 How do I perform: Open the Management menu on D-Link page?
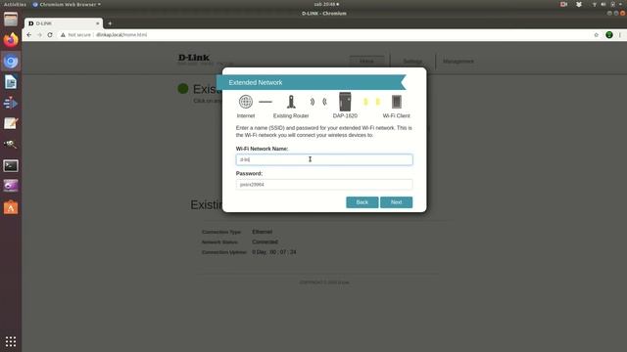click(458, 62)
